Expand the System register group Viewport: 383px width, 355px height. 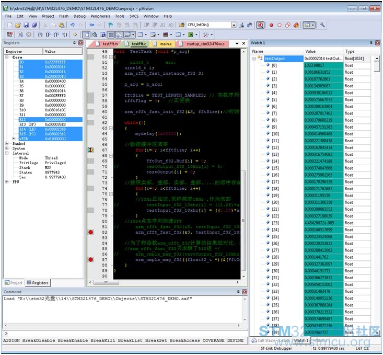(7, 148)
